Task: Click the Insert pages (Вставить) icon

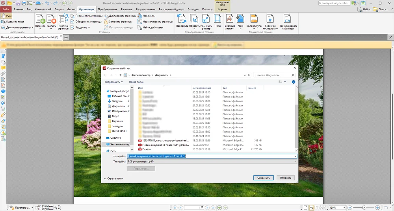Action: point(40,19)
